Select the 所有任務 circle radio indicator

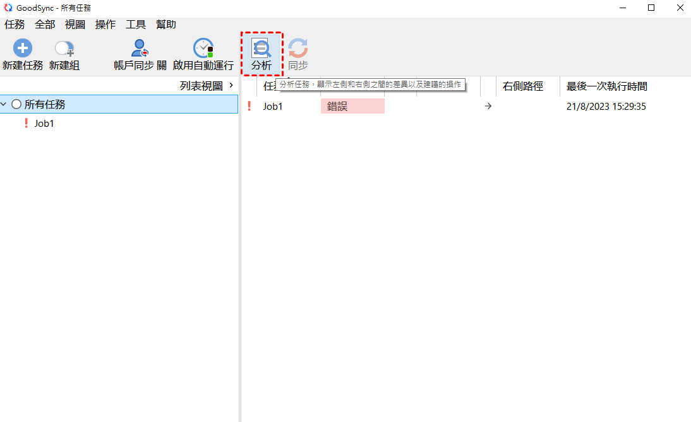16,104
